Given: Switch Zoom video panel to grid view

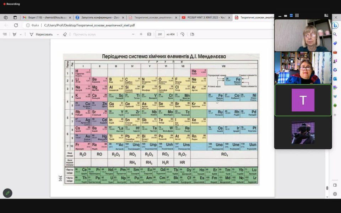Looking at the screenshot, I should point(297,15).
